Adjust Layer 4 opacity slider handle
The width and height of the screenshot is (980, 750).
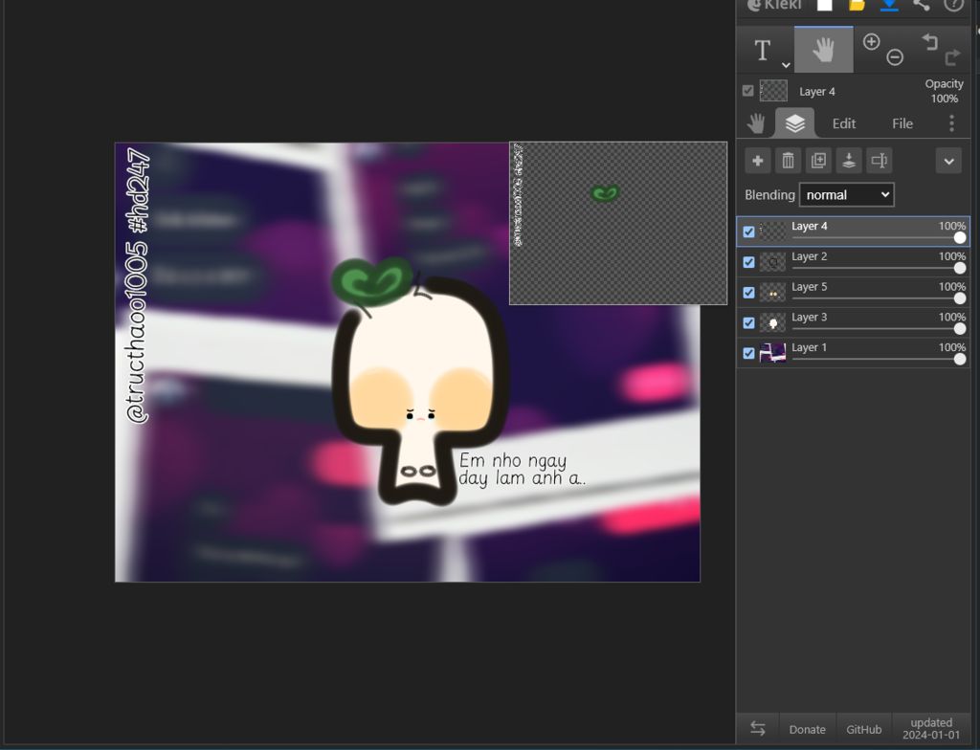(960, 238)
